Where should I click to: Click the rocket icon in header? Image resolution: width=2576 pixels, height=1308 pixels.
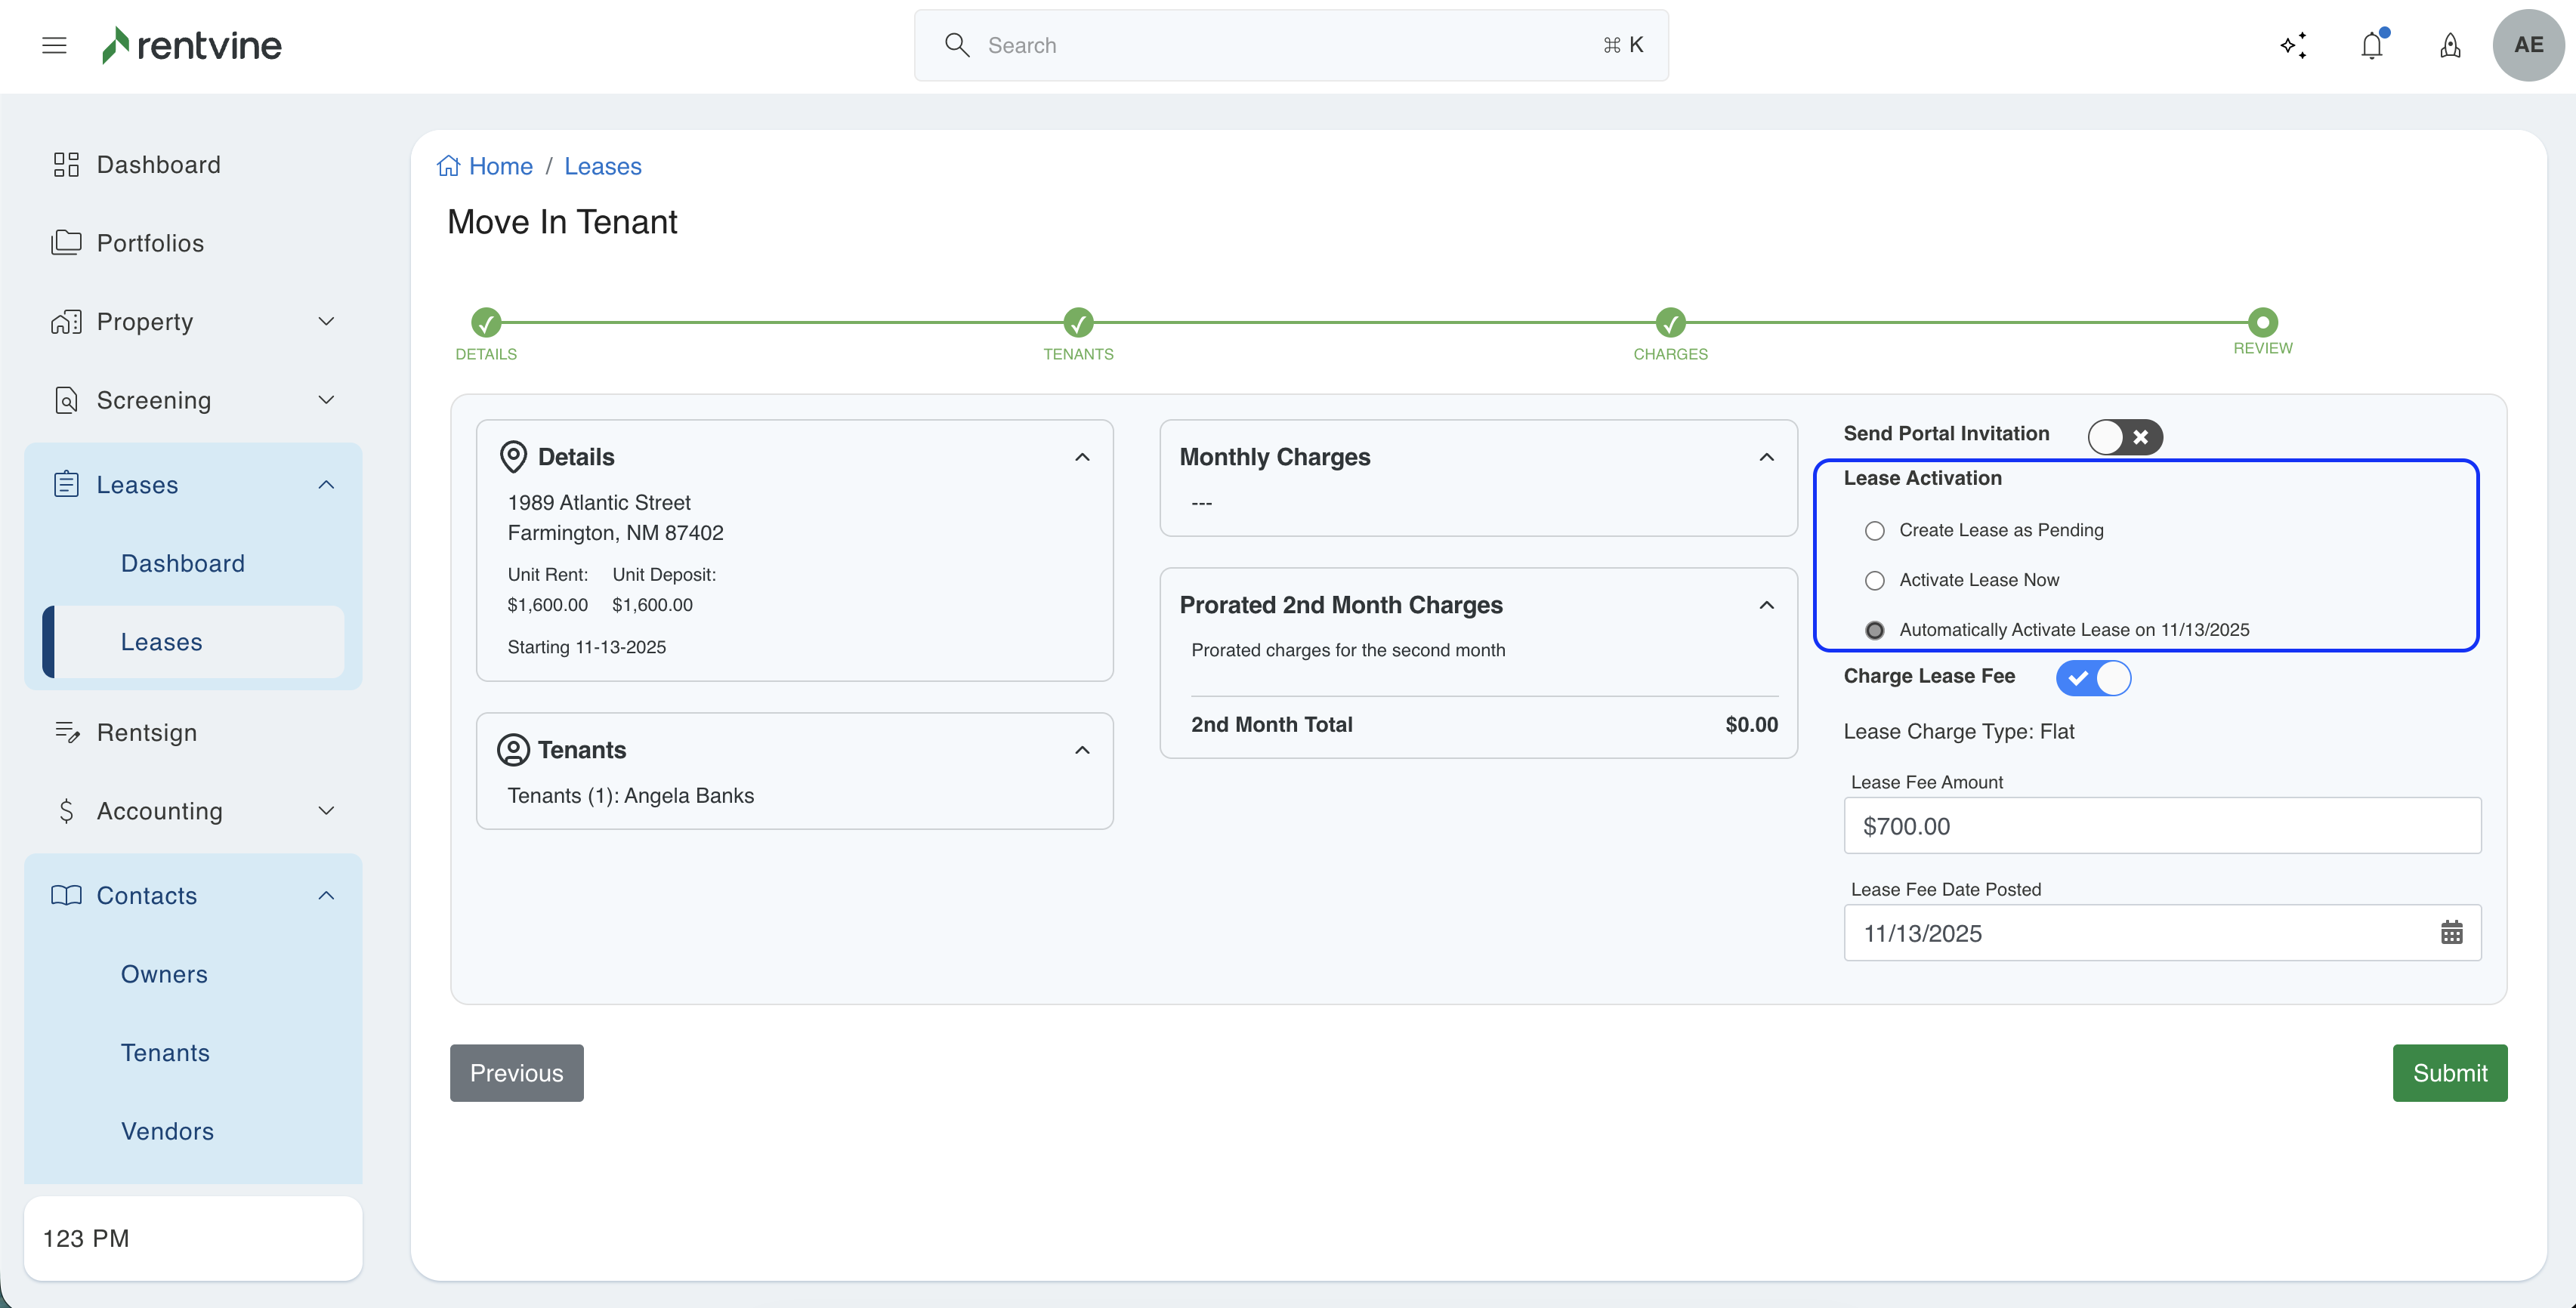[2449, 45]
